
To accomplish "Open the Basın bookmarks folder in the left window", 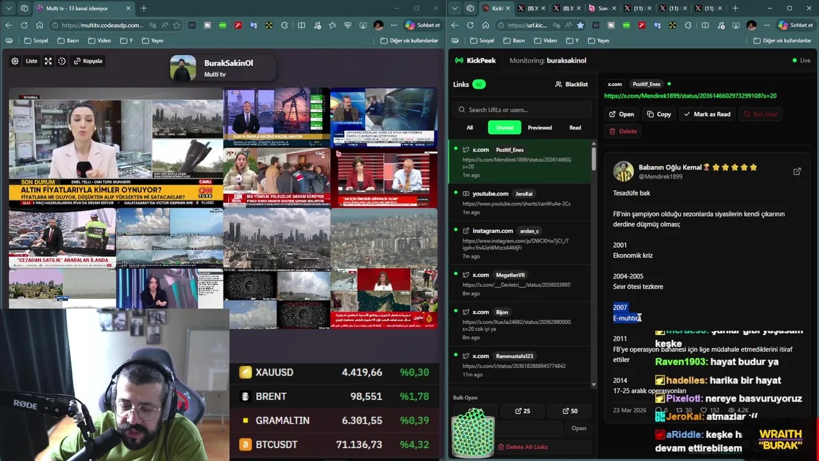I will click(x=68, y=40).
